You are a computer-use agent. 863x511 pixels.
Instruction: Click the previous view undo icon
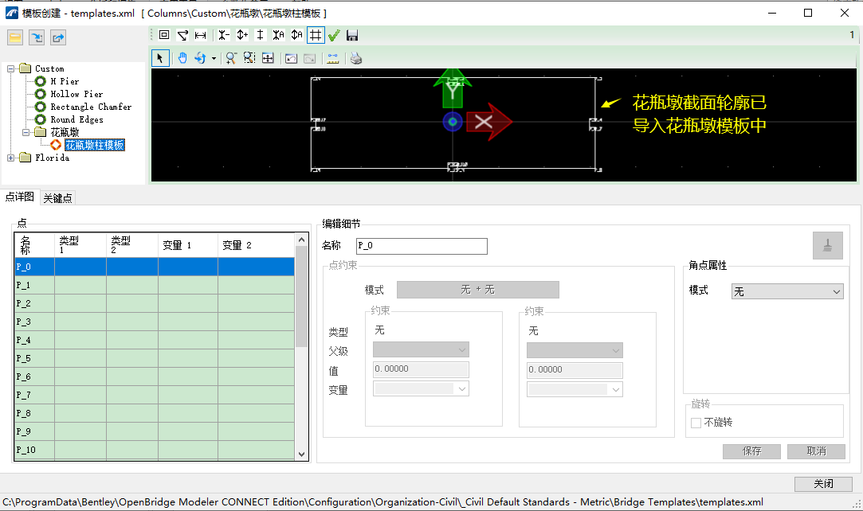coord(291,58)
